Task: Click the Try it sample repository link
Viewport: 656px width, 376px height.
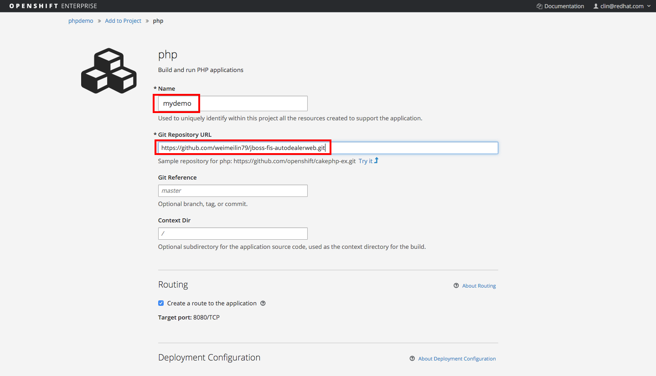Action: click(366, 161)
